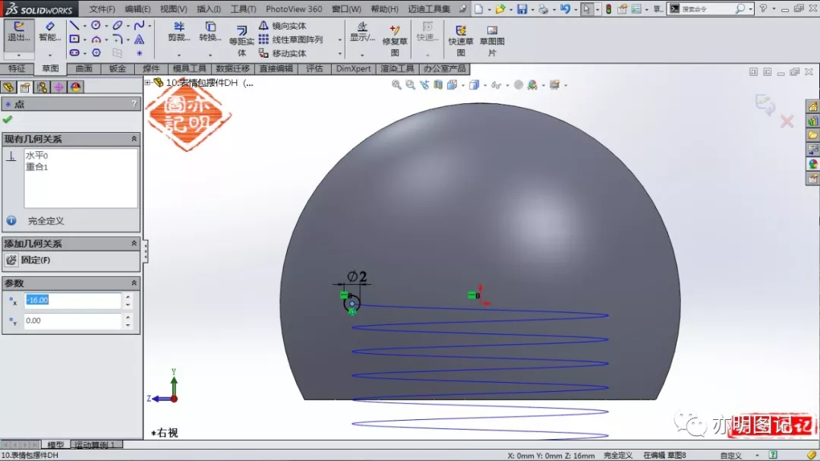Viewport: 820px width, 461px height.
Task: Open the Linear Sketch Pattern dropdown arrow
Action: tap(340, 39)
